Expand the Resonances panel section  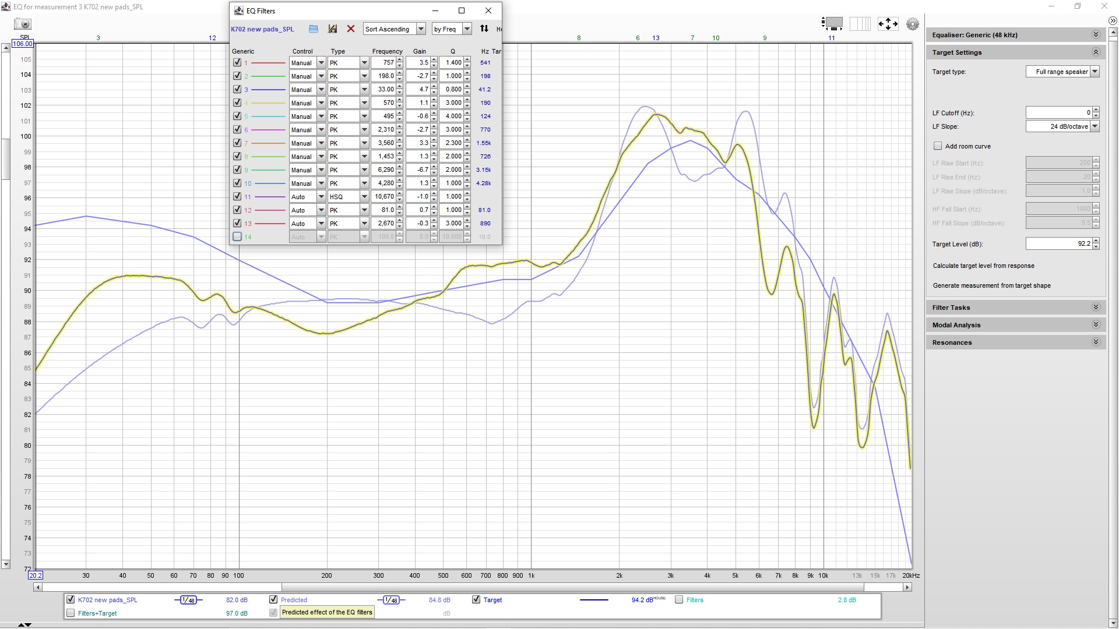(1097, 342)
